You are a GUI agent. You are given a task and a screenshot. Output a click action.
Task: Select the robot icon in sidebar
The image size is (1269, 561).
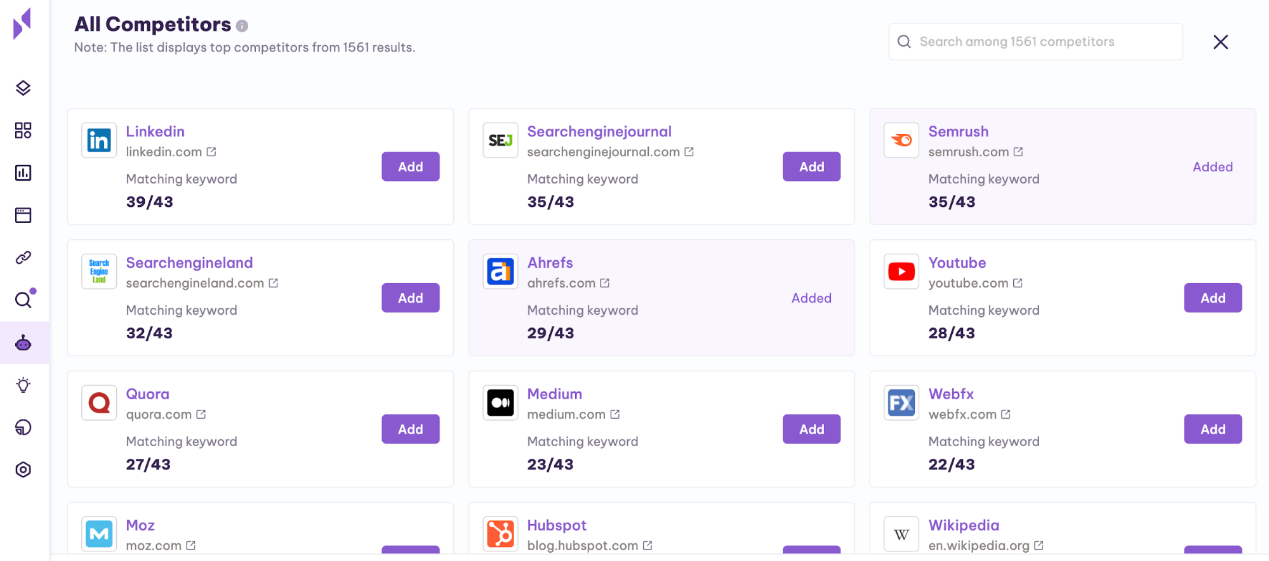[x=23, y=343]
